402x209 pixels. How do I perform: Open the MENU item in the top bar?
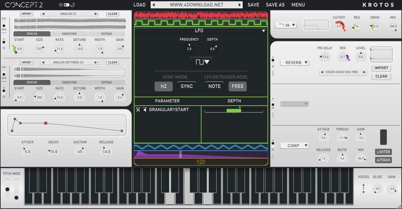(298, 5)
